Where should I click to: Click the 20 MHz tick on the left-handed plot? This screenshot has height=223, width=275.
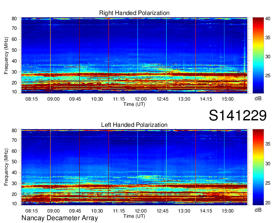coord(14,194)
